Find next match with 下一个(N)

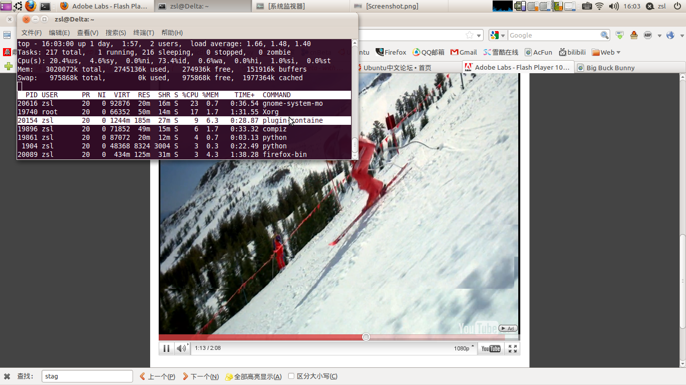click(x=201, y=376)
